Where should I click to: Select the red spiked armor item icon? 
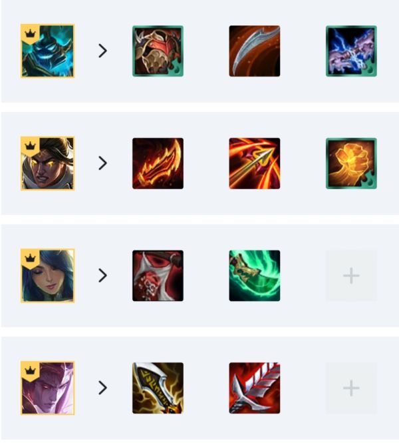(158, 51)
